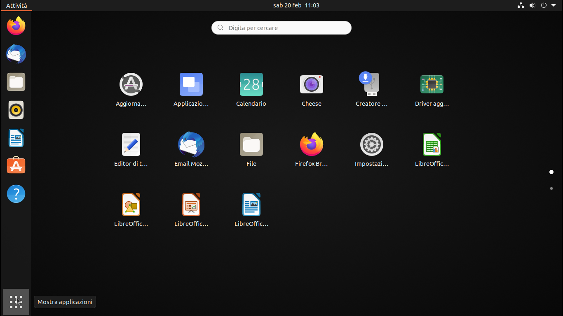This screenshot has height=316, width=563.
Task: Launch Thunderbird mail from the dock
Action: [16, 54]
